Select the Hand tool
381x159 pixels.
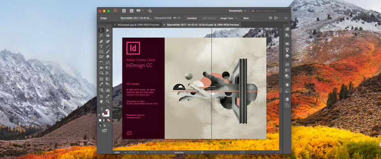pyautogui.click(x=101, y=101)
